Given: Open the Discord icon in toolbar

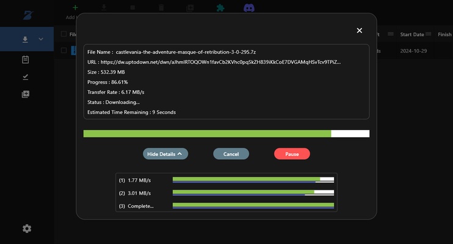Looking at the screenshot, I should point(249,8).
